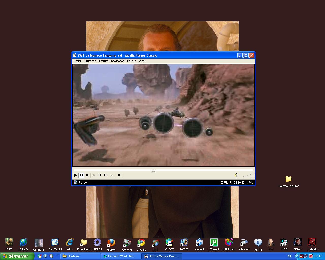
Task: Click the FR language indicator
Action: coord(289,256)
